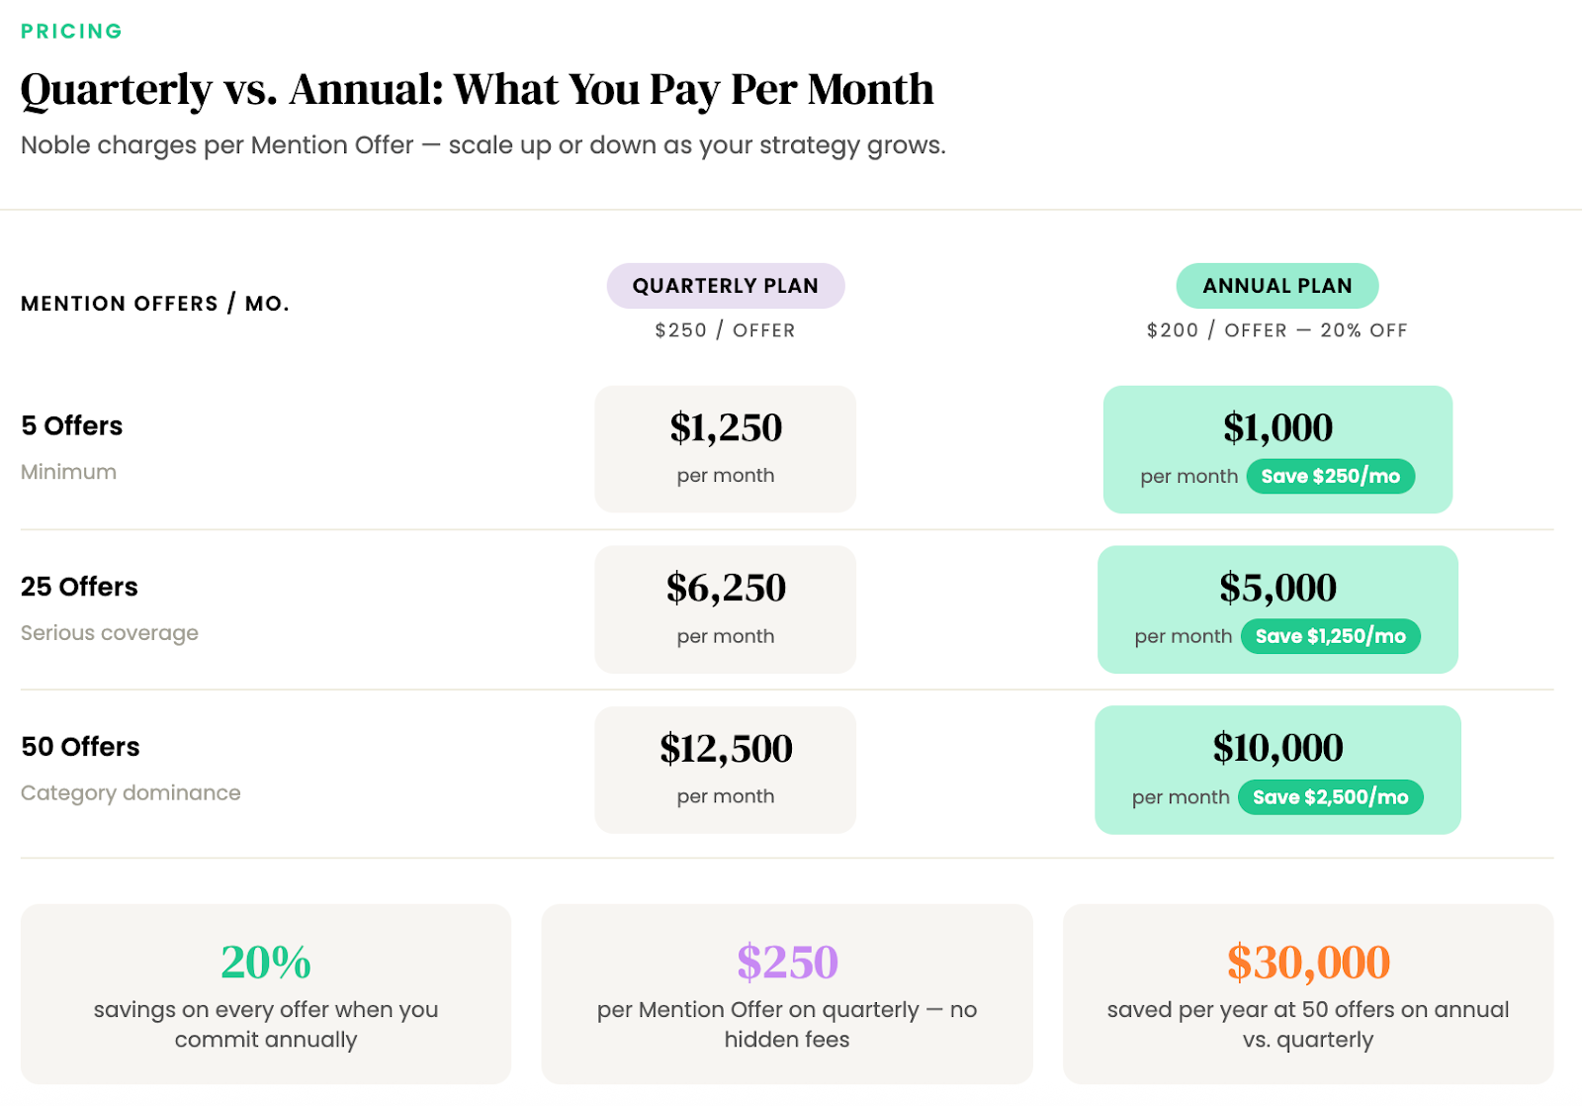Click the 50 Offers row label
Viewport: 1582px width, 1106px height.
click(80, 747)
